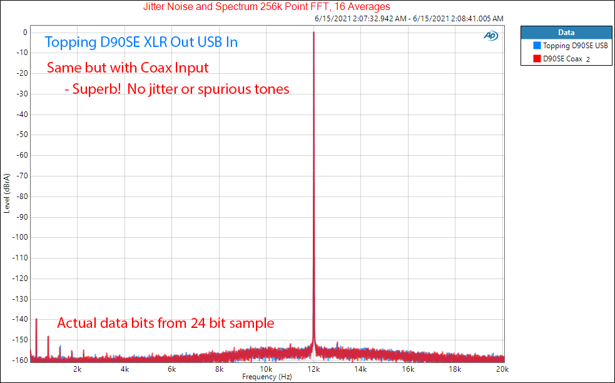Click the -50 level tick label
615x383 pixels.
point(21,135)
